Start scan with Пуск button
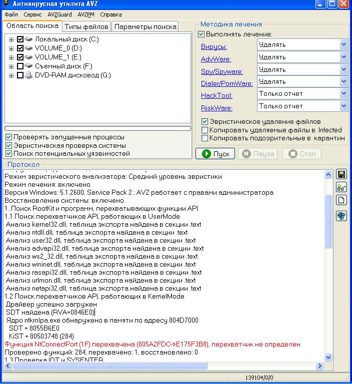Viewport: 352px width, 384px height. [215, 154]
